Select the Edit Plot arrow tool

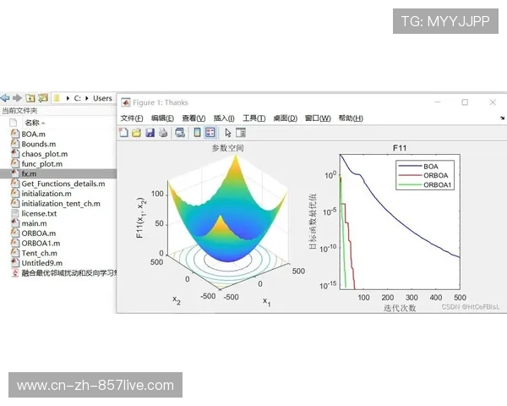tap(228, 133)
